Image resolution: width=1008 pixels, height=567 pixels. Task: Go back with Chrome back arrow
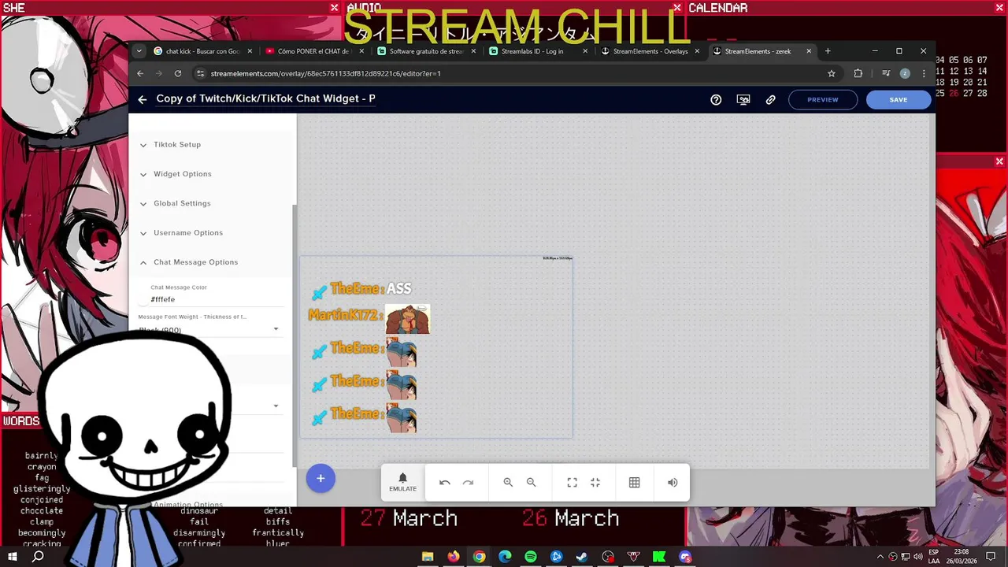pos(140,73)
